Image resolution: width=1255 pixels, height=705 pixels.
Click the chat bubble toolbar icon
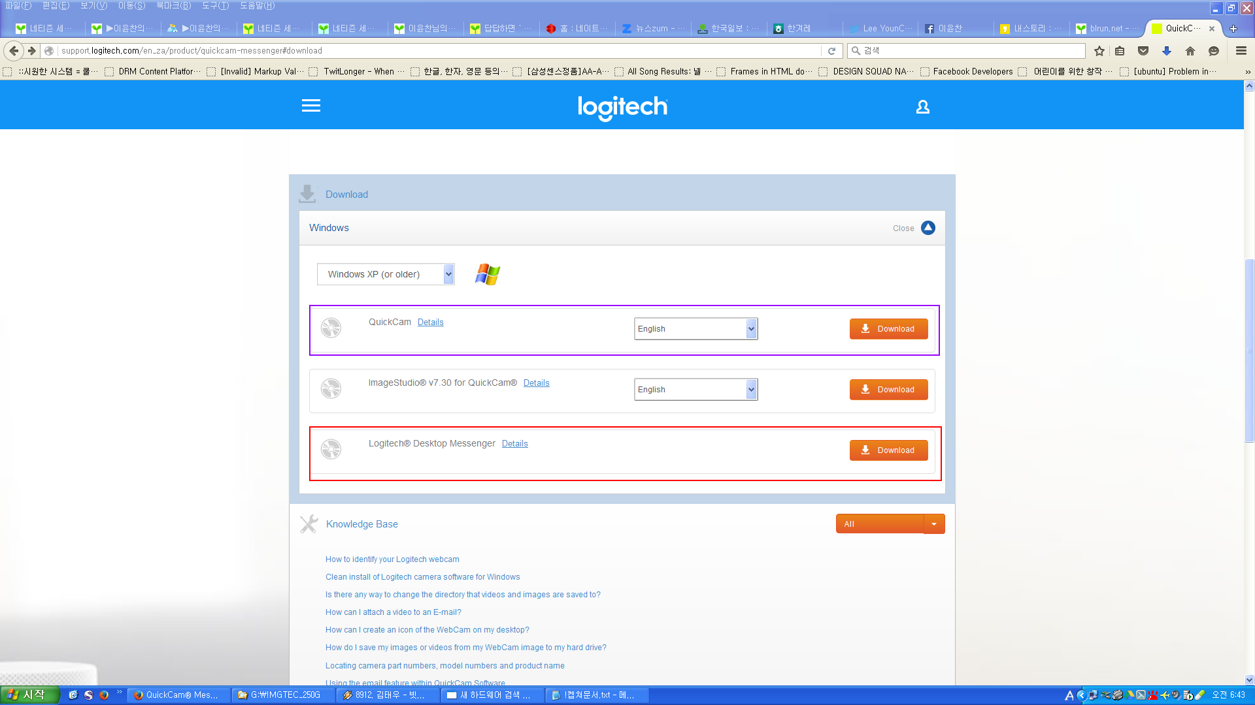point(1214,51)
